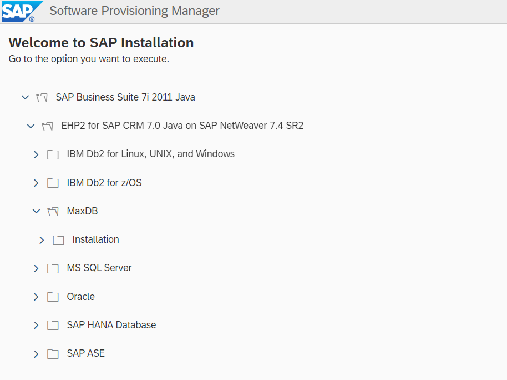Expand the SAP HANA Database chevron
507x380 pixels.
[x=36, y=325]
